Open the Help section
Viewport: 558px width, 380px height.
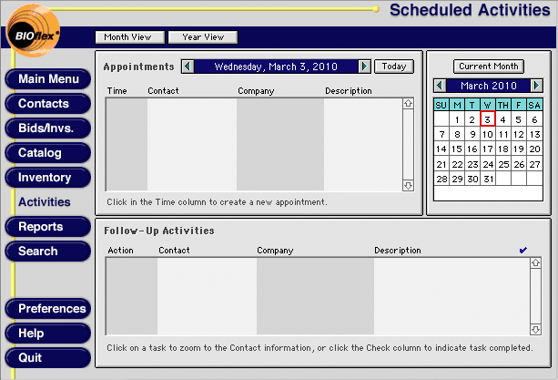click(x=48, y=333)
